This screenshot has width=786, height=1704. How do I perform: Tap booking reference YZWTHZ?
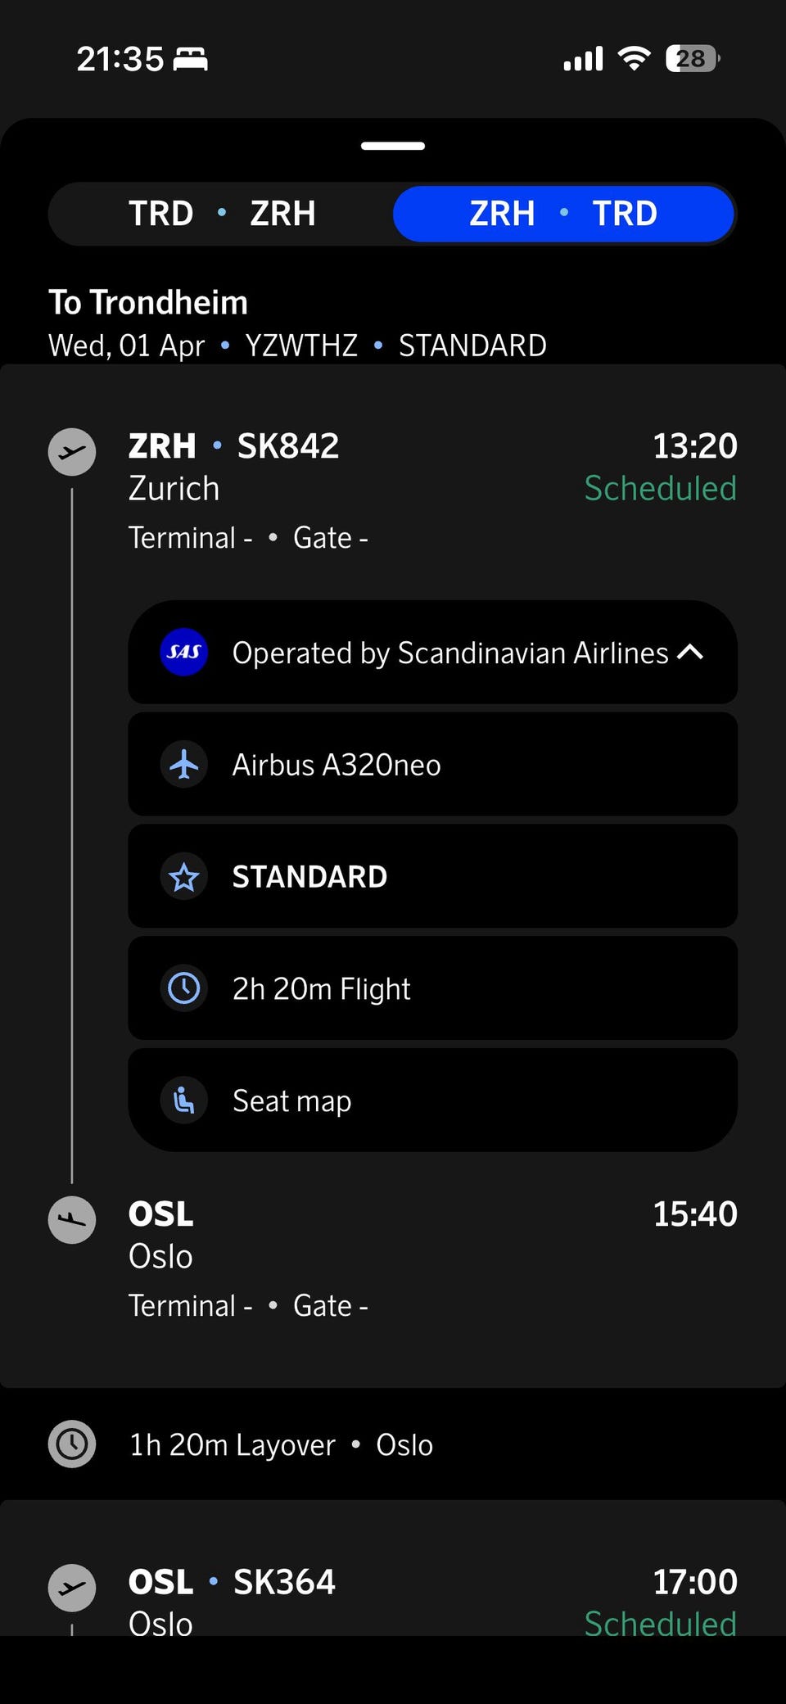[301, 346]
